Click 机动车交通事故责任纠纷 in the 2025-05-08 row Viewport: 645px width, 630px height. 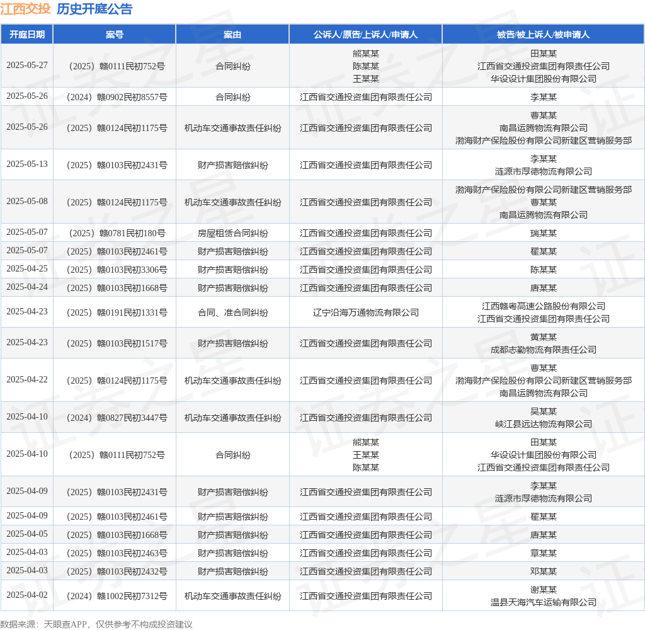click(x=233, y=202)
